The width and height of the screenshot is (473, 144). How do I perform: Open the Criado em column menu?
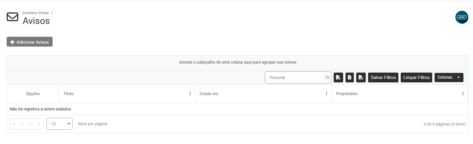(326, 94)
